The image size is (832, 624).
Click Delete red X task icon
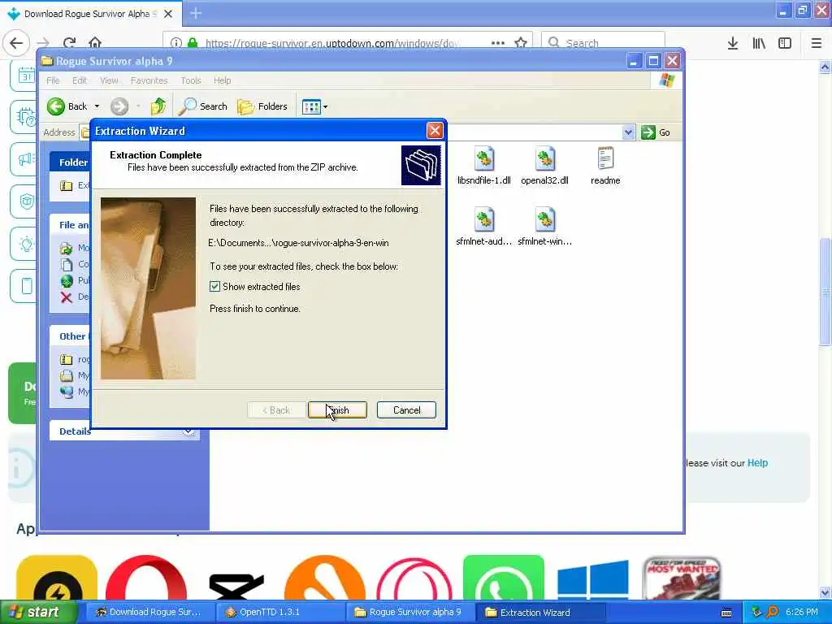point(67,297)
